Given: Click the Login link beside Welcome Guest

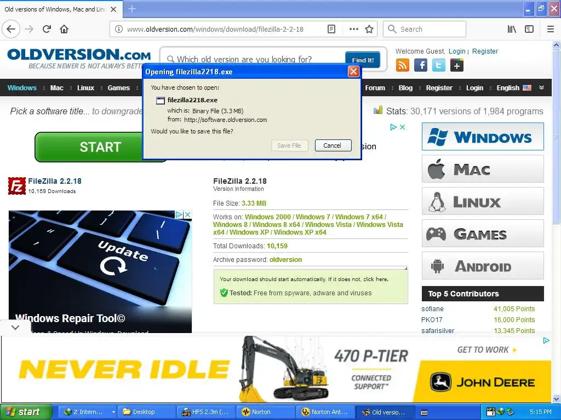Looking at the screenshot, I should click(457, 51).
